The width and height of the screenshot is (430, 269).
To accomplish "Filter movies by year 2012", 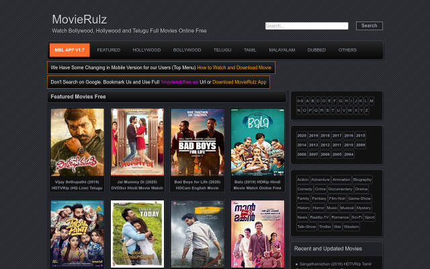I will click(x=325, y=145).
